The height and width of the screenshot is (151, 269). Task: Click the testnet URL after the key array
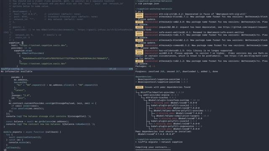pyautogui.click(x=43, y=64)
